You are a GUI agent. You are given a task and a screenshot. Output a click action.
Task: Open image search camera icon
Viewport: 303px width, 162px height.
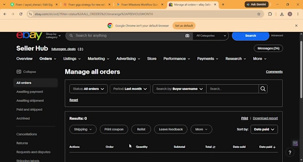(187, 36)
